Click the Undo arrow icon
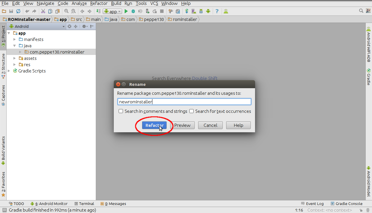372x213 pixels. pos(27,11)
